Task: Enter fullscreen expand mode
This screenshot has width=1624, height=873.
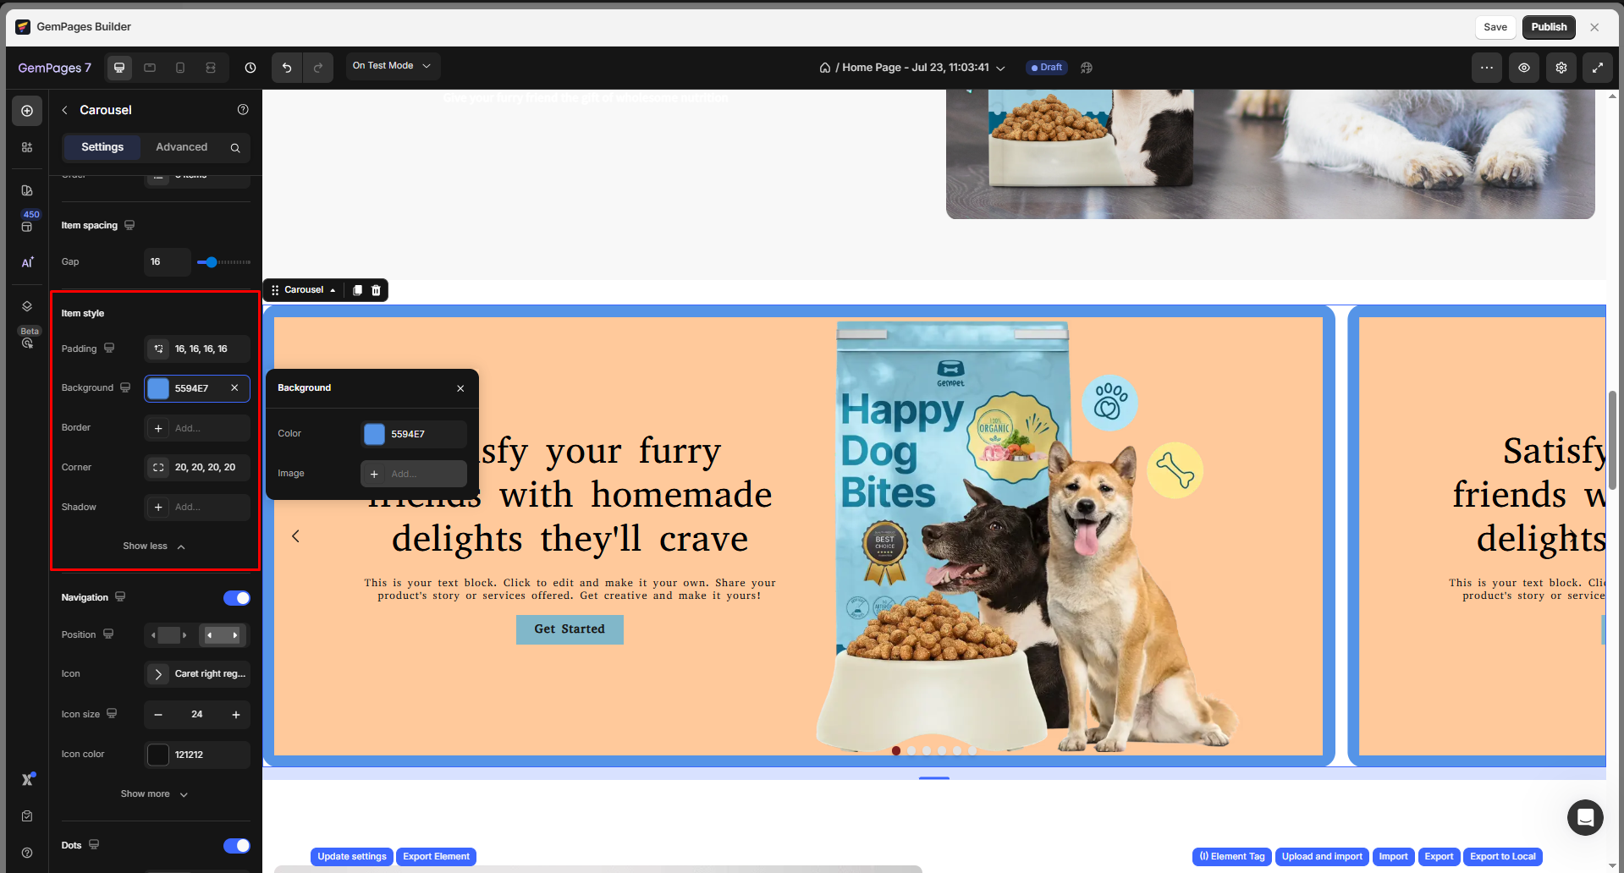Action: (1598, 68)
